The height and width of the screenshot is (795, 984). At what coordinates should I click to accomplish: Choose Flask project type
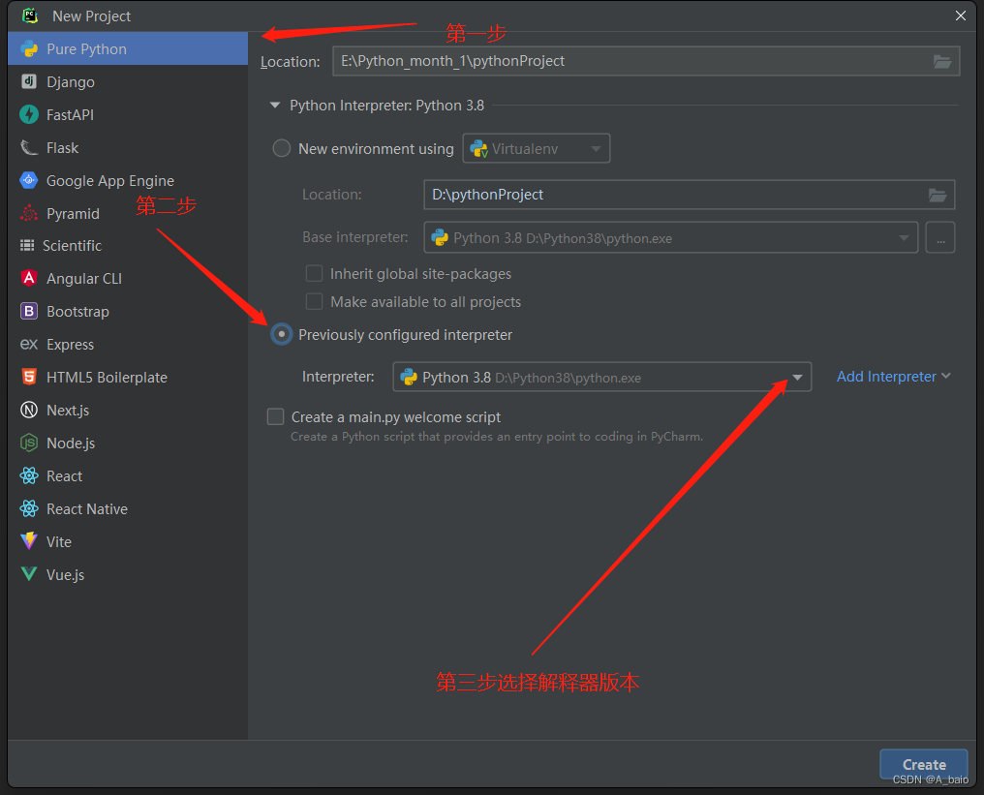click(128, 148)
